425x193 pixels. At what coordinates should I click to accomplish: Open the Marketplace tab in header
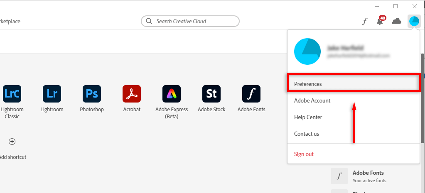pos(10,22)
